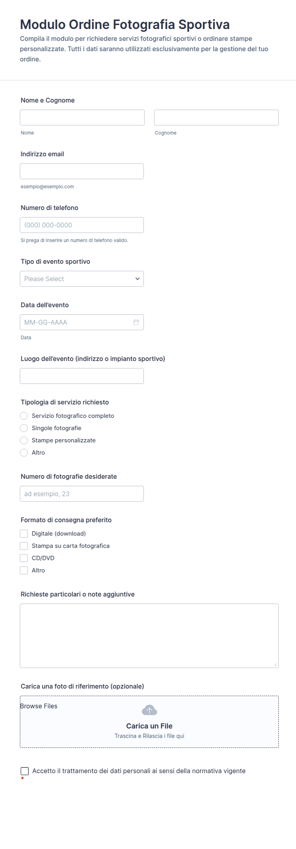Screen dimensions: 296x849
Task: Tick the CD/DVD delivery format
Action: coord(24,558)
